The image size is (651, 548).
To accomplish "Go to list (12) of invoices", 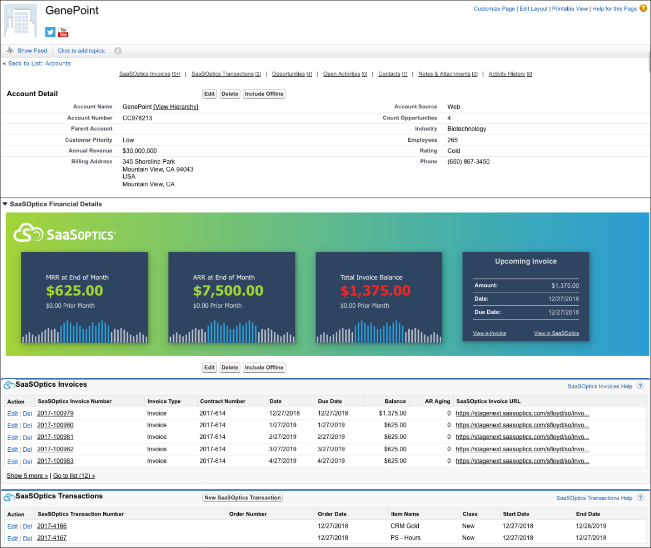I will point(74,476).
